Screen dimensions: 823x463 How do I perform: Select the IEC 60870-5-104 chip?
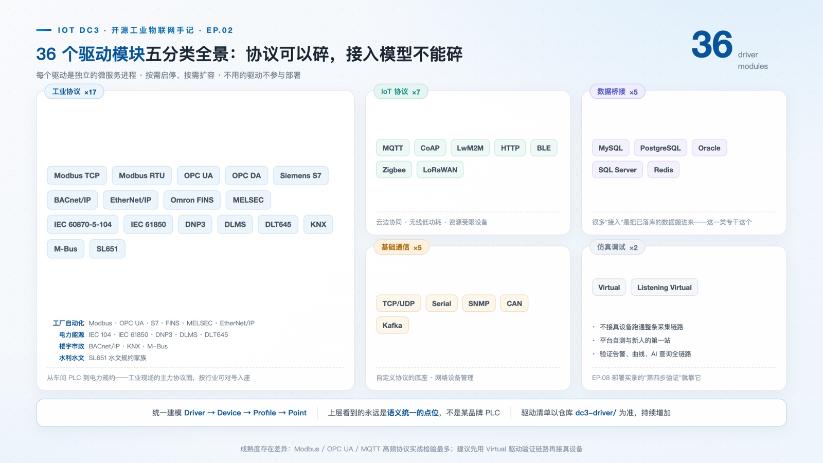pyautogui.click(x=83, y=224)
